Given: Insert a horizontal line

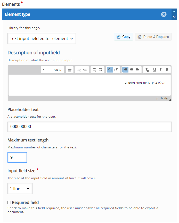Looking at the screenshot, I should [x=70, y=70].
